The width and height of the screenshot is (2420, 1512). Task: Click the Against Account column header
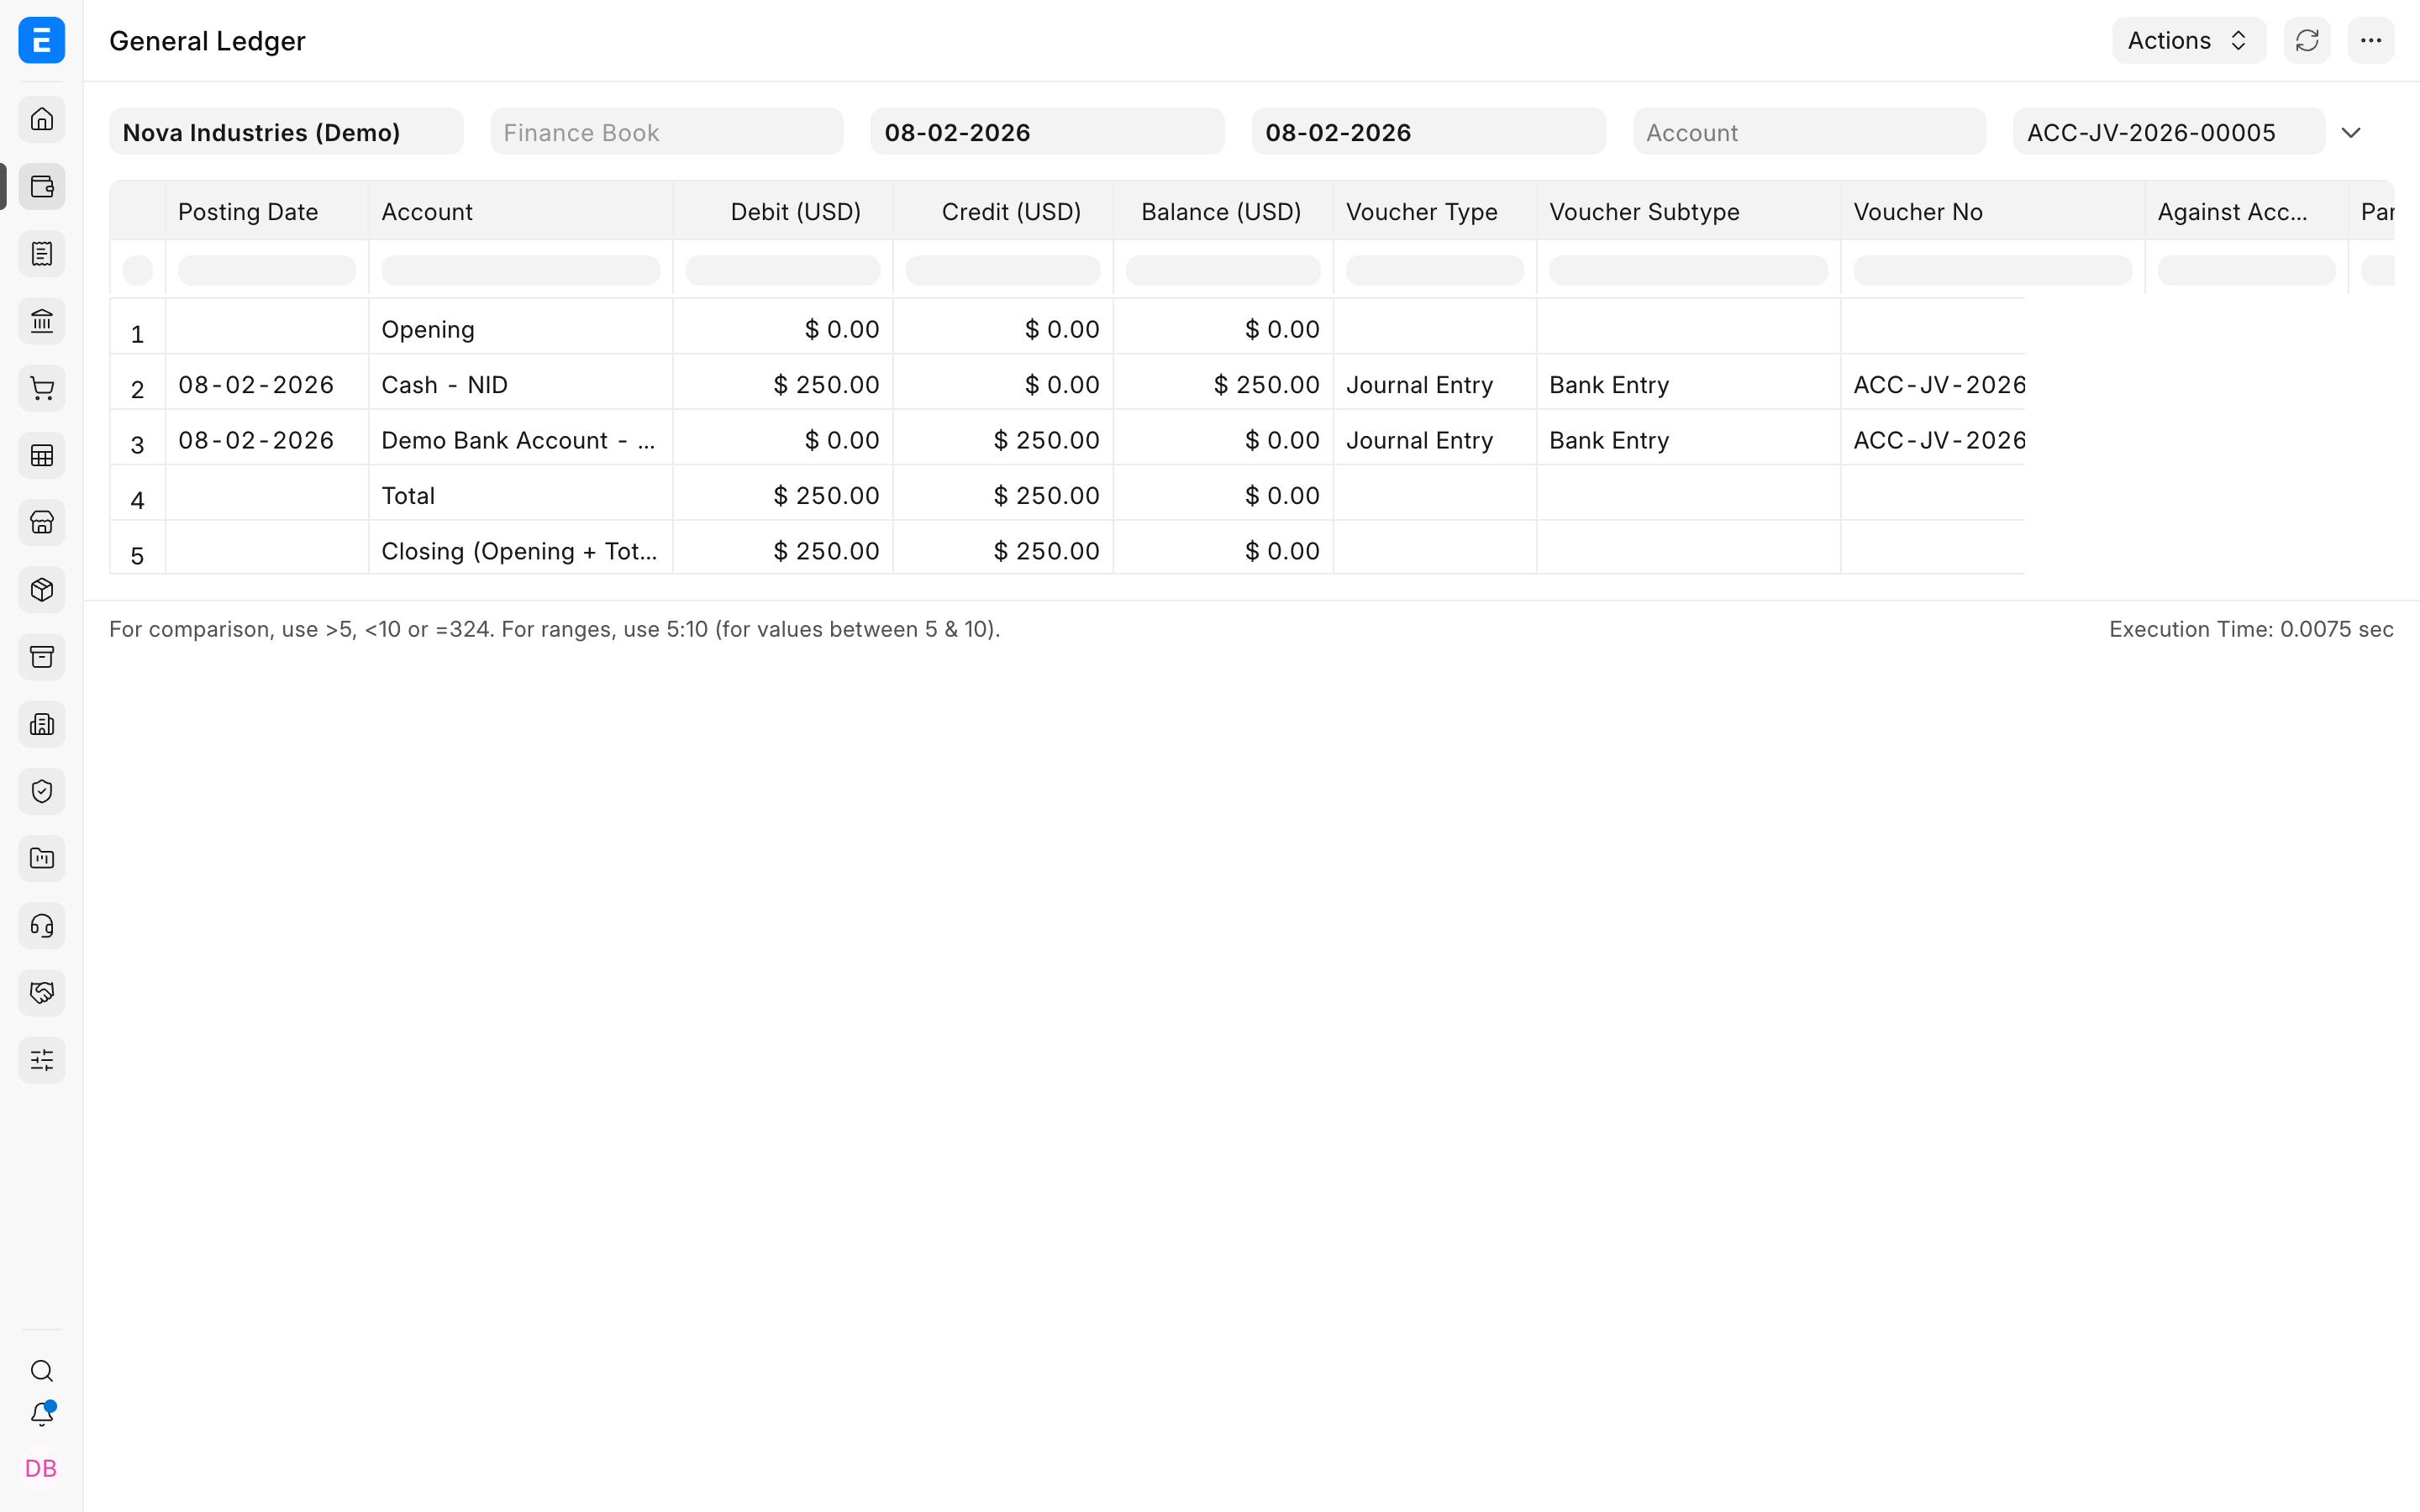click(2246, 211)
